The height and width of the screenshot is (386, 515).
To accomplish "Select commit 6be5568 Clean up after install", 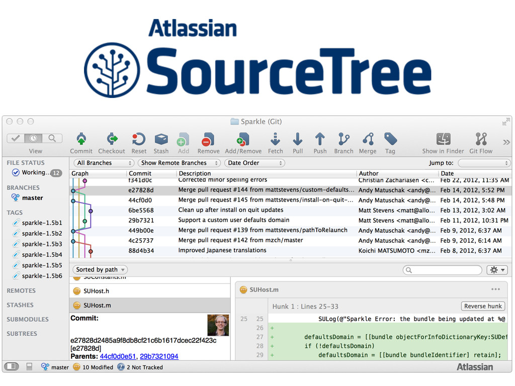I will pos(290,210).
